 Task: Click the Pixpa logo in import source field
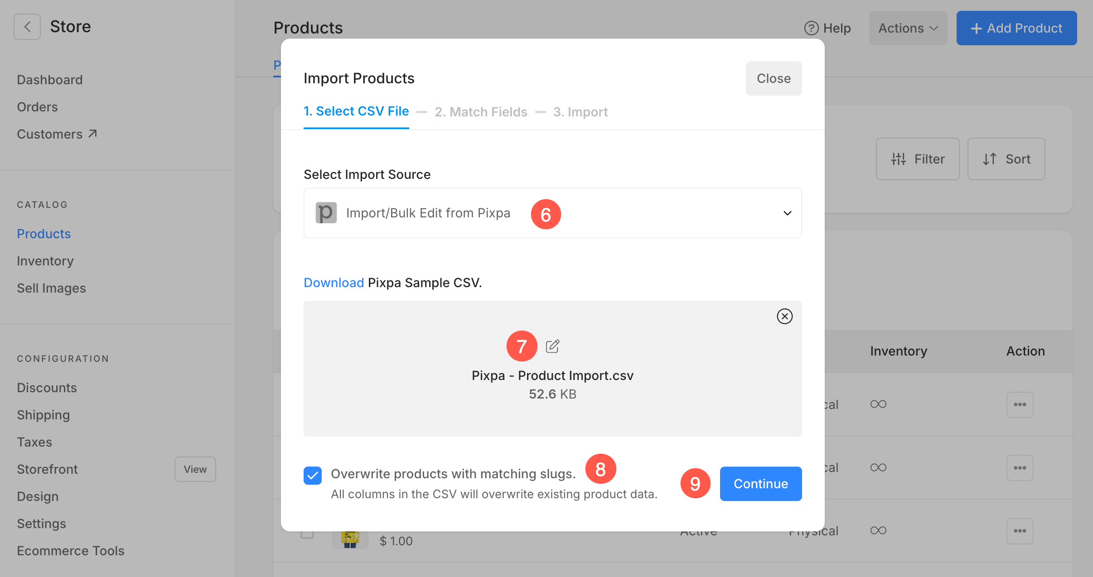coord(326,213)
